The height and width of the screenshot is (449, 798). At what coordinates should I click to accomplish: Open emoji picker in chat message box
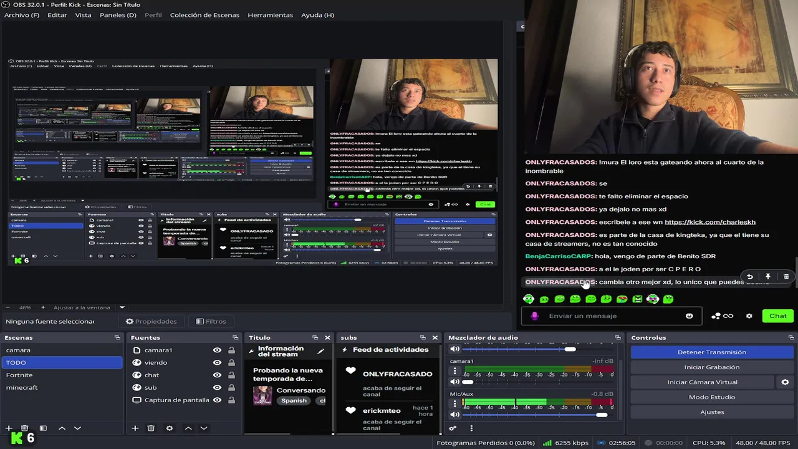(x=689, y=316)
